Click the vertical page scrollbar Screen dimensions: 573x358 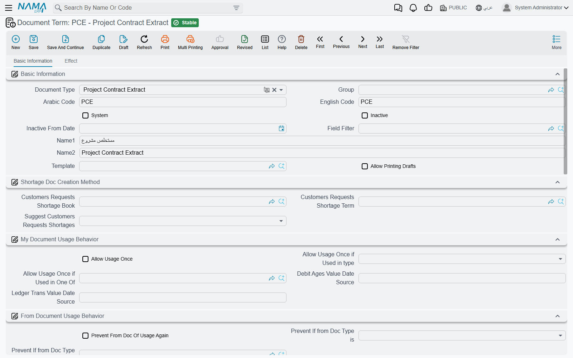(x=565, y=121)
